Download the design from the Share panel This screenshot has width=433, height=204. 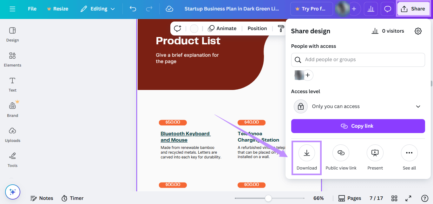[x=306, y=157]
